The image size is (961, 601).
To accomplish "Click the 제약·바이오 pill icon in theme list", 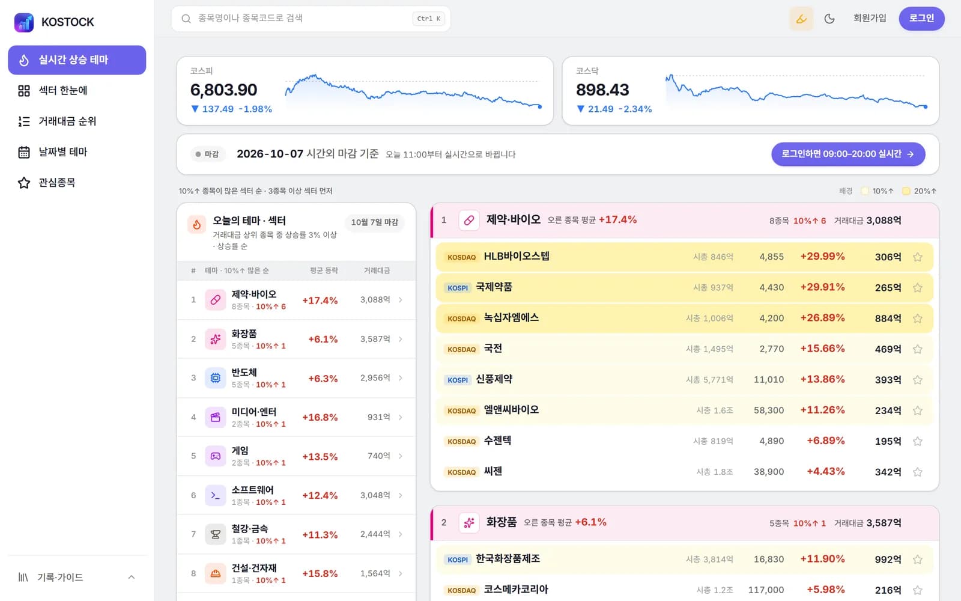I will [x=215, y=300].
